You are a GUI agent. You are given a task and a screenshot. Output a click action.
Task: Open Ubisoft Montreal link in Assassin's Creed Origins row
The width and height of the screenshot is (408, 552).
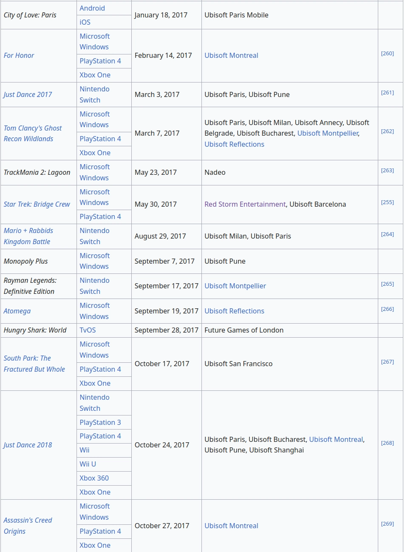tap(231, 526)
